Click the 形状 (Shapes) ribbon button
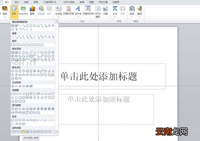Screen dimensions: 200x141 14,12
